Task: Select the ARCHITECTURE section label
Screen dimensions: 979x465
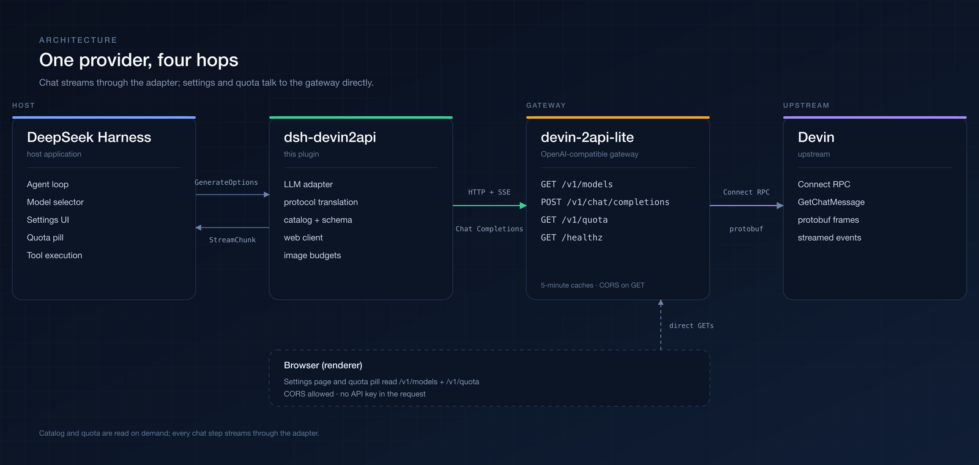Action: [78, 40]
